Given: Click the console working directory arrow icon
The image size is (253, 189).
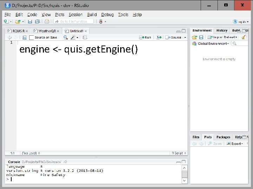Looking at the screenshot, I should [x=65, y=162].
